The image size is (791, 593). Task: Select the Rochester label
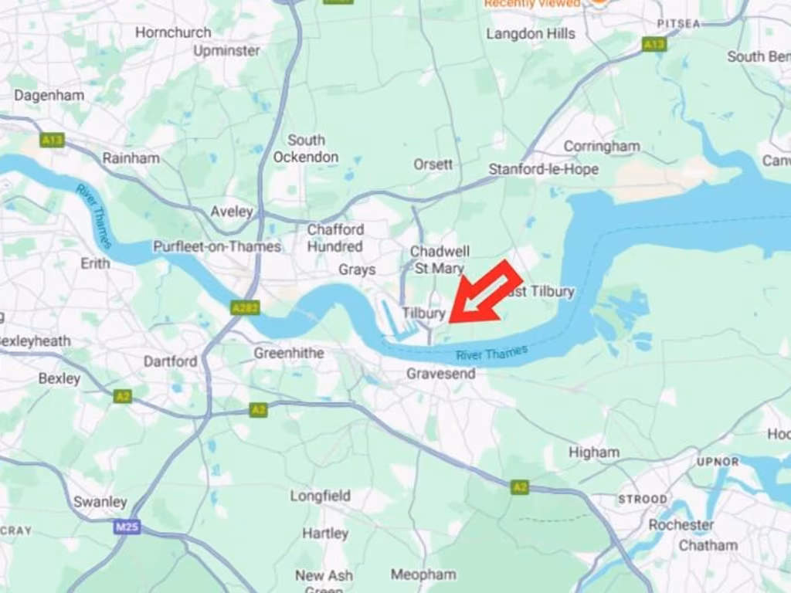click(x=681, y=525)
